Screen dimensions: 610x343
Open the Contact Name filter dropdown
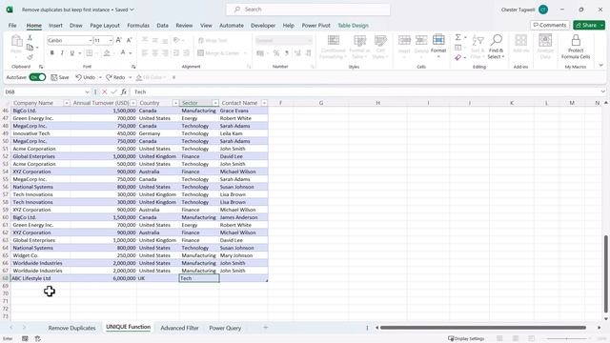[x=264, y=103]
